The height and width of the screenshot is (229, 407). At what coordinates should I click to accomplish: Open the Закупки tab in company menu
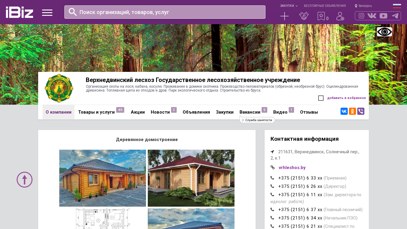pyautogui.click(x=225, y=112)
